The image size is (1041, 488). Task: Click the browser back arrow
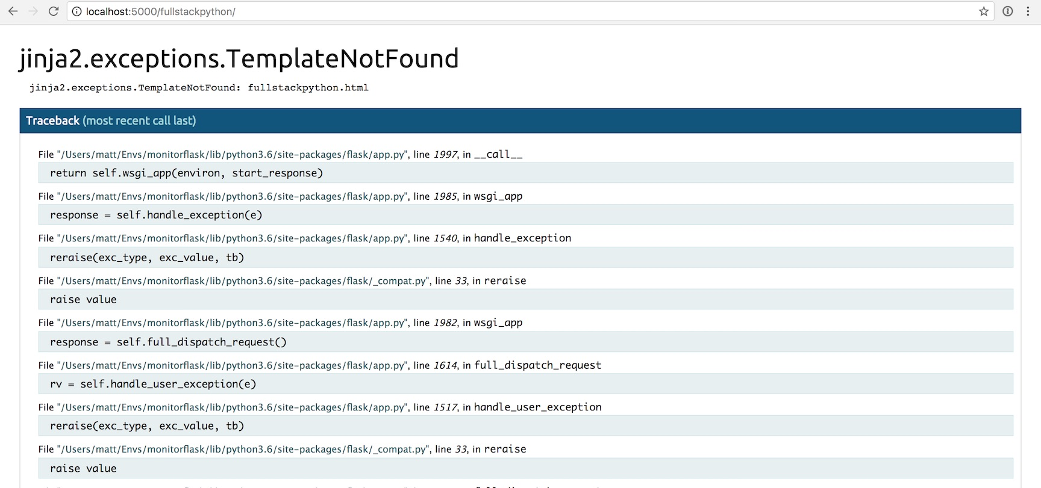point(13,11)
